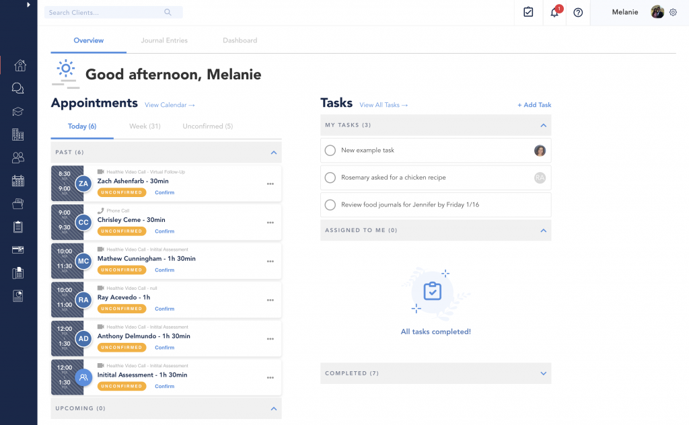Image resolution: width=689 pixels, height=425 pixels.
Task: Click UNCONFIRMED badge on Chrisley Ceme appointment
Action: tap(122, 231)
